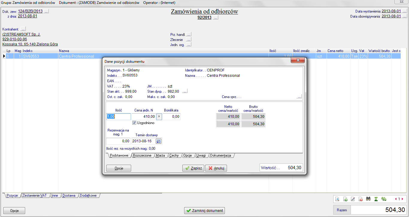Click address Kossaka 10, 65-140 Zielona Góra
Screen dimensions: 409x217
(30, 44)
